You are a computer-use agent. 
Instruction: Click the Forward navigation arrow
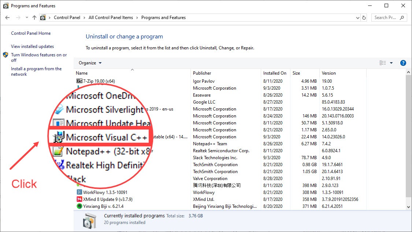pos(18,18)
